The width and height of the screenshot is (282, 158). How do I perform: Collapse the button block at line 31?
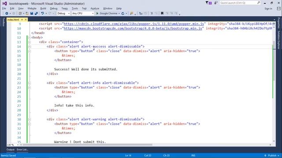click(30, 124)
